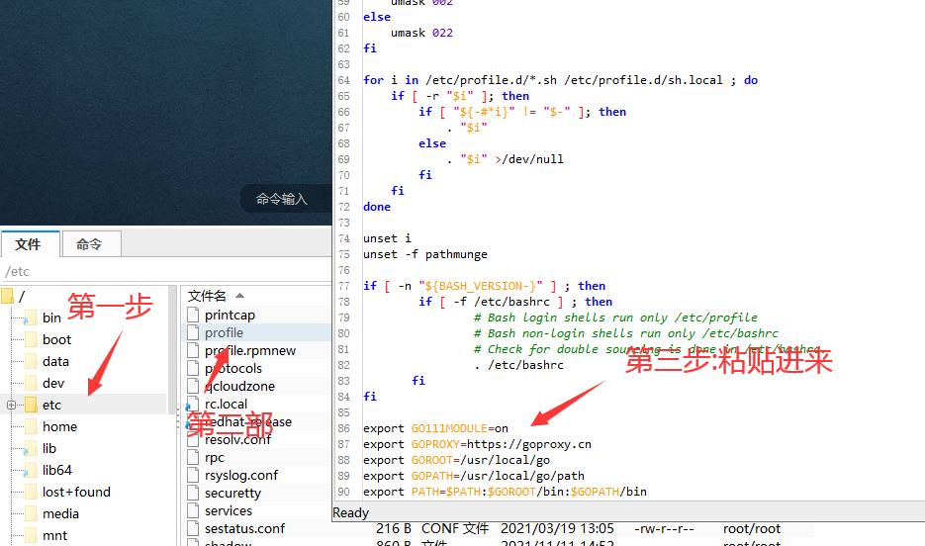The height and width of the screenshot is (546, 925).
Task: Place cursor on 'umask 022' line
Action: tap(421, 33)
